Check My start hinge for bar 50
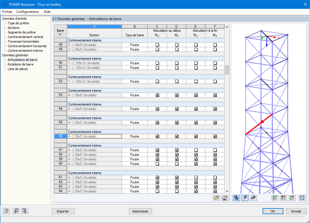Screen dimensions: 310x223 (x=157, y=63)
